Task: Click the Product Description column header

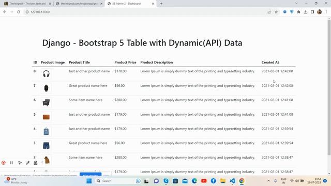Action: 157,63
